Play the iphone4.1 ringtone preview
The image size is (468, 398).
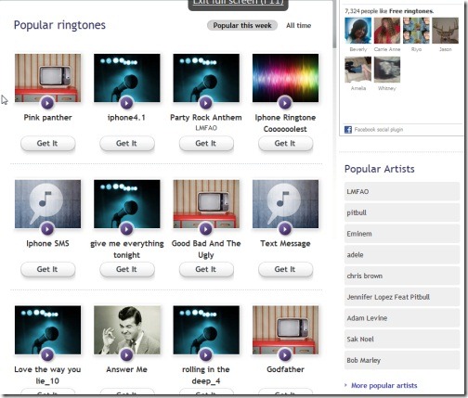126,103
